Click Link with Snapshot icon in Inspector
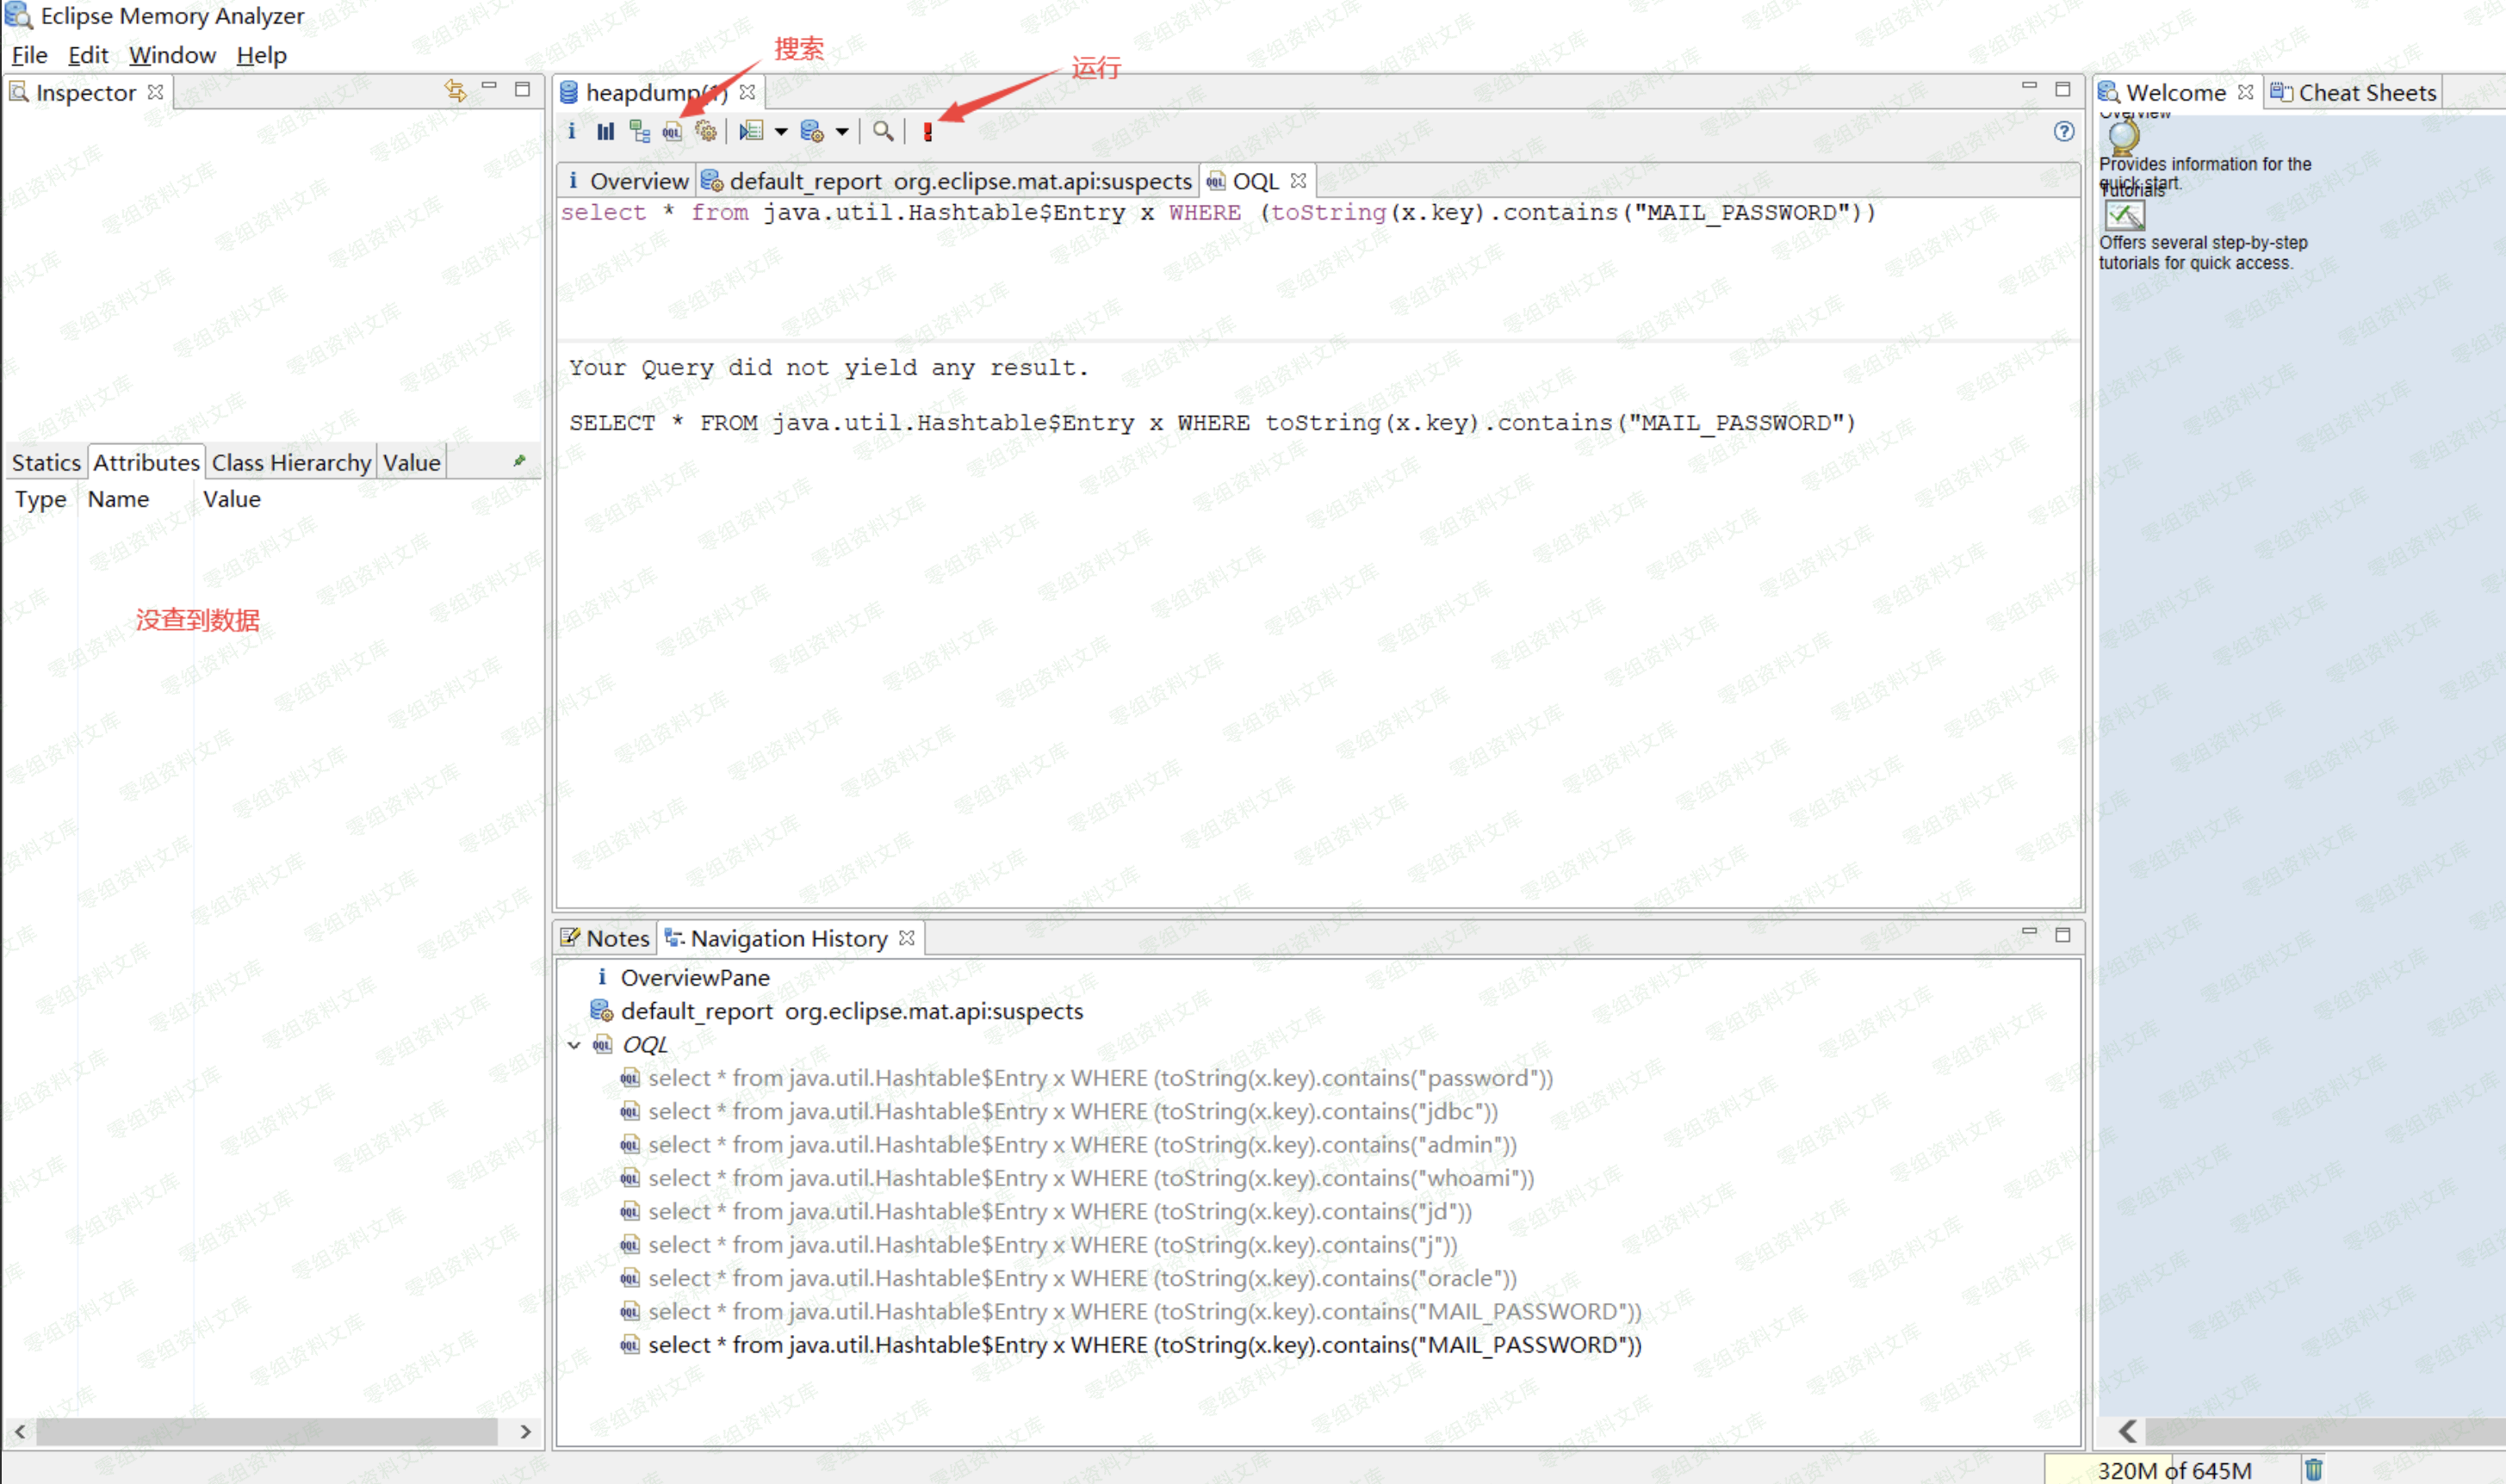The image size is (2506, 1484). [x=456, y=91]
